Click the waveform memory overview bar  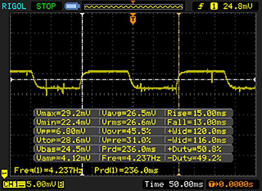pyautogui.click(x=133, y=7)
